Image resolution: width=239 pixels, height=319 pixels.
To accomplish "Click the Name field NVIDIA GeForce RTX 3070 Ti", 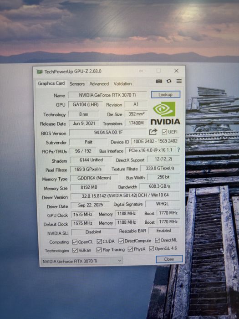I will [x=107, y=95].
